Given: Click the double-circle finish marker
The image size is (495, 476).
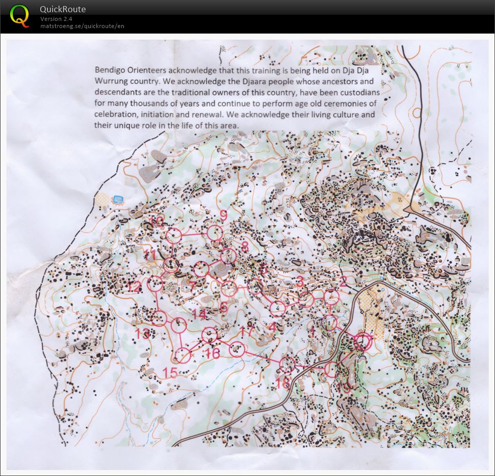Looking at the screenshot, I should coord(362,341).
